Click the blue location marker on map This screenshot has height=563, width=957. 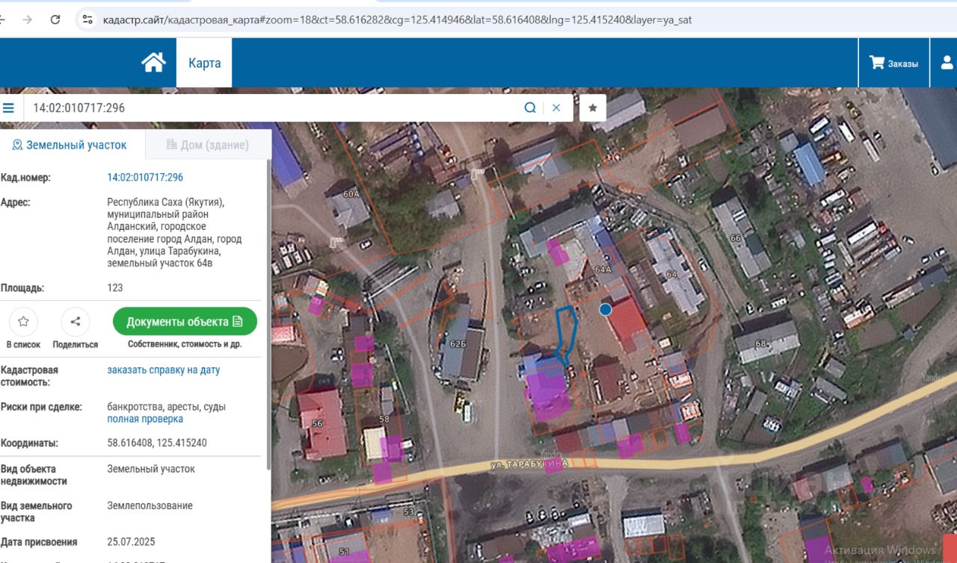point(606,309)
